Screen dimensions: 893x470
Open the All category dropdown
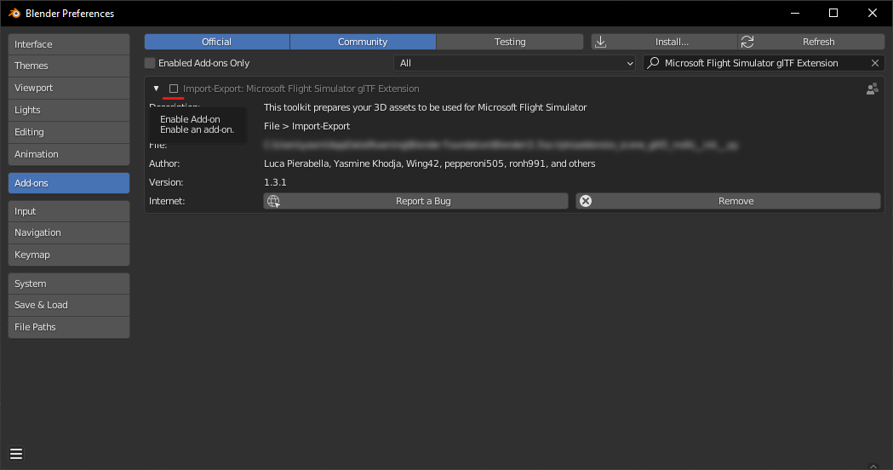[514, 63]
